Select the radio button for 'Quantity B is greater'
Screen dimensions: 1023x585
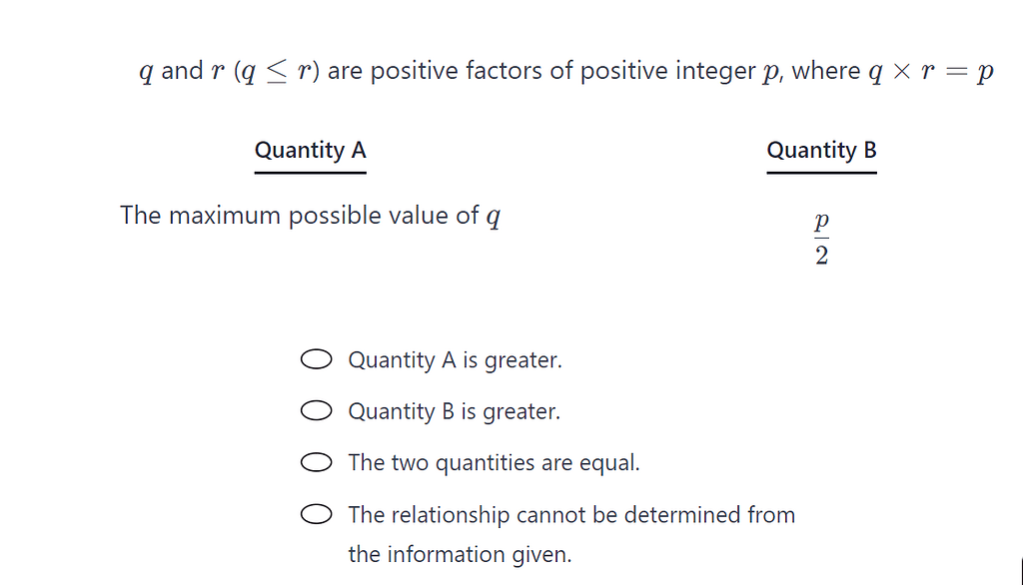(316, 410)
